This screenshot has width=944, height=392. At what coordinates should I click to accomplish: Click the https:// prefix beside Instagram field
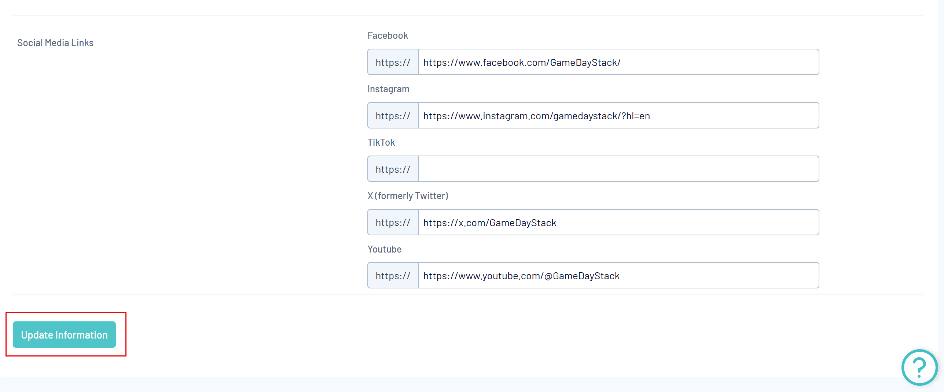pyautogui.click(x=393, y=116)
